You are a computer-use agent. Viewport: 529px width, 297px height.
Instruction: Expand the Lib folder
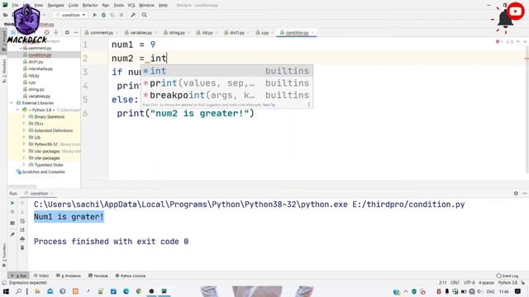pyautogui.click(x=24, y=138)
